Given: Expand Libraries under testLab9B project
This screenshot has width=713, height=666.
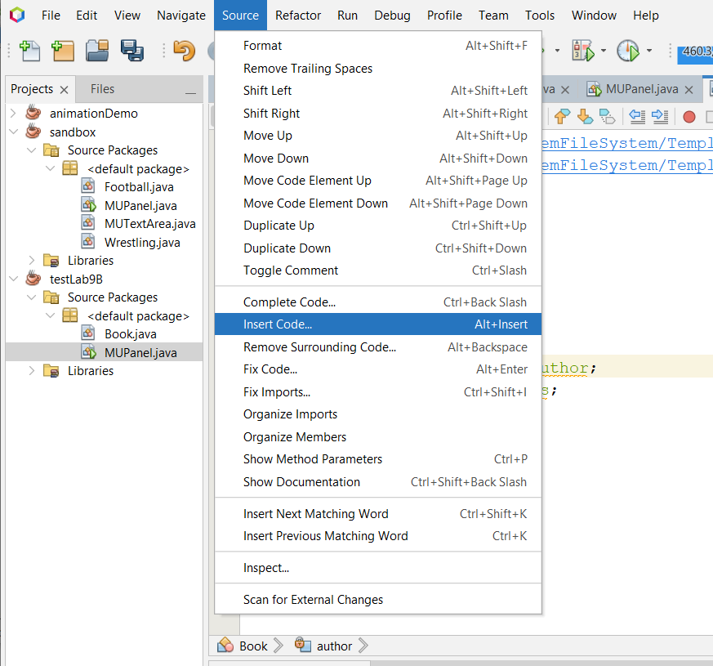Looking at the screenshot, I should pos(32,371).
